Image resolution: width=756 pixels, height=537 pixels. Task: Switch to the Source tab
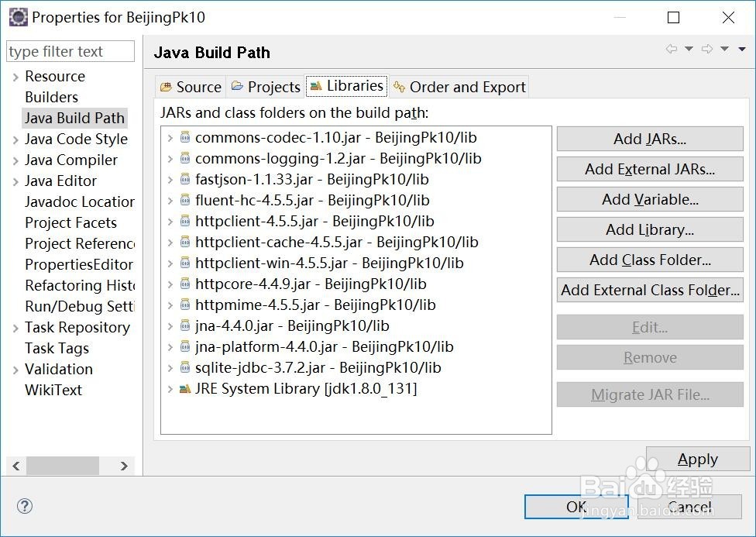(x=191, y=87)
